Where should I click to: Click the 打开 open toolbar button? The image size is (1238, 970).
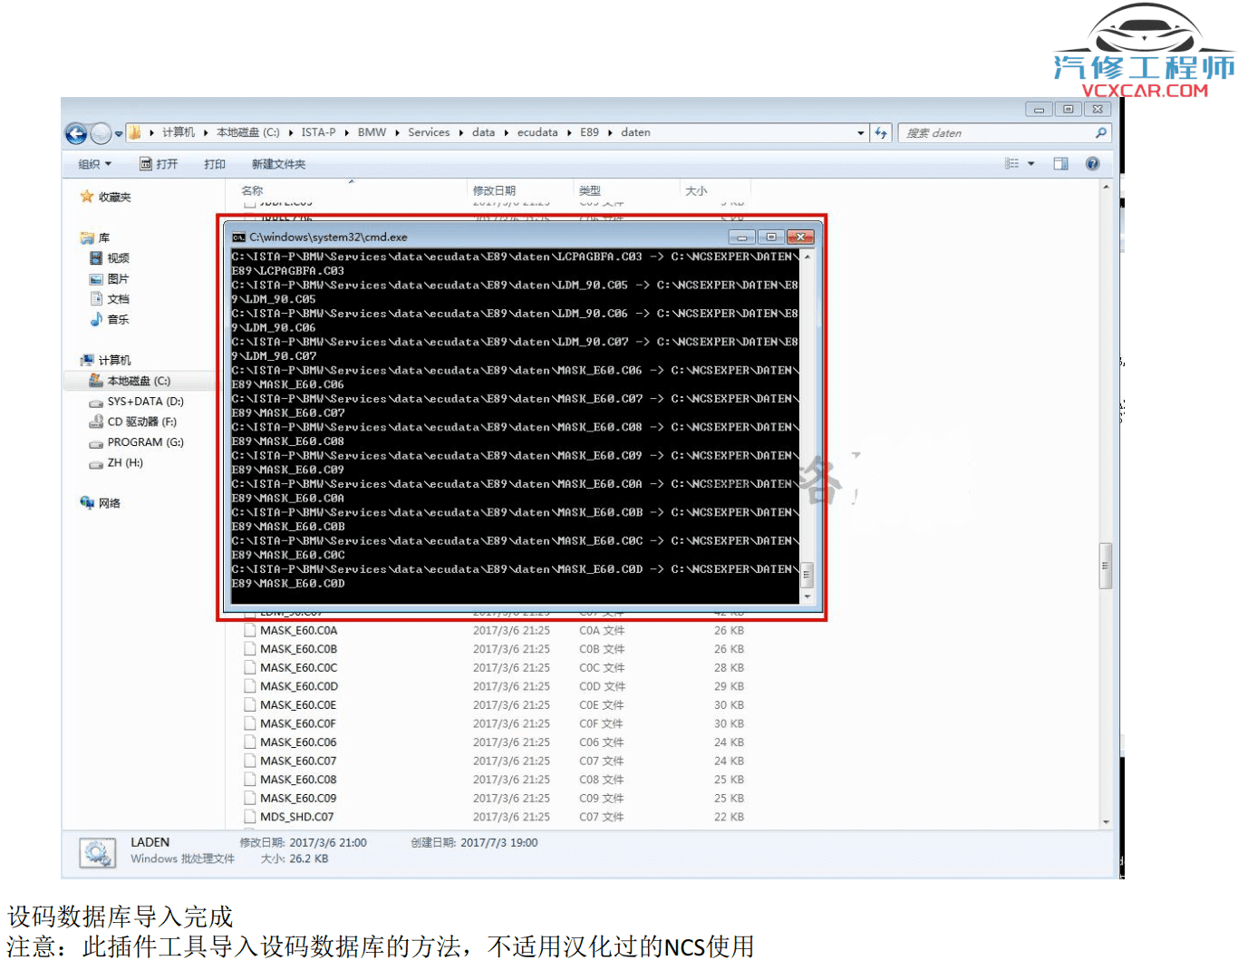159,164
